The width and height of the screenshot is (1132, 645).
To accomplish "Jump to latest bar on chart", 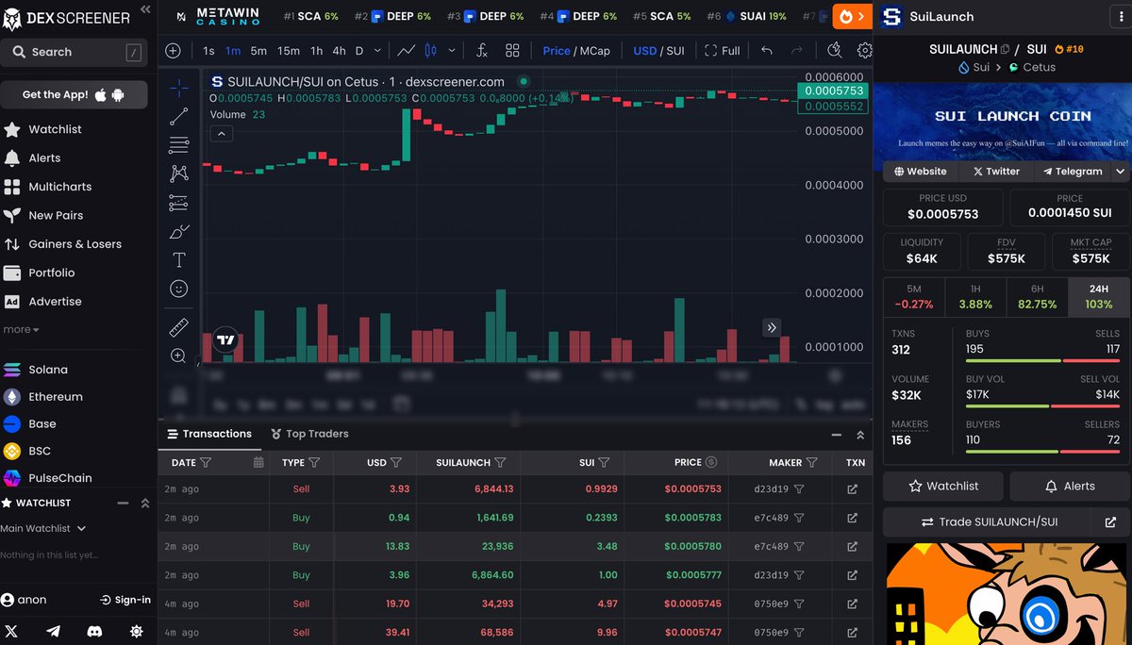I will point(772,327).
